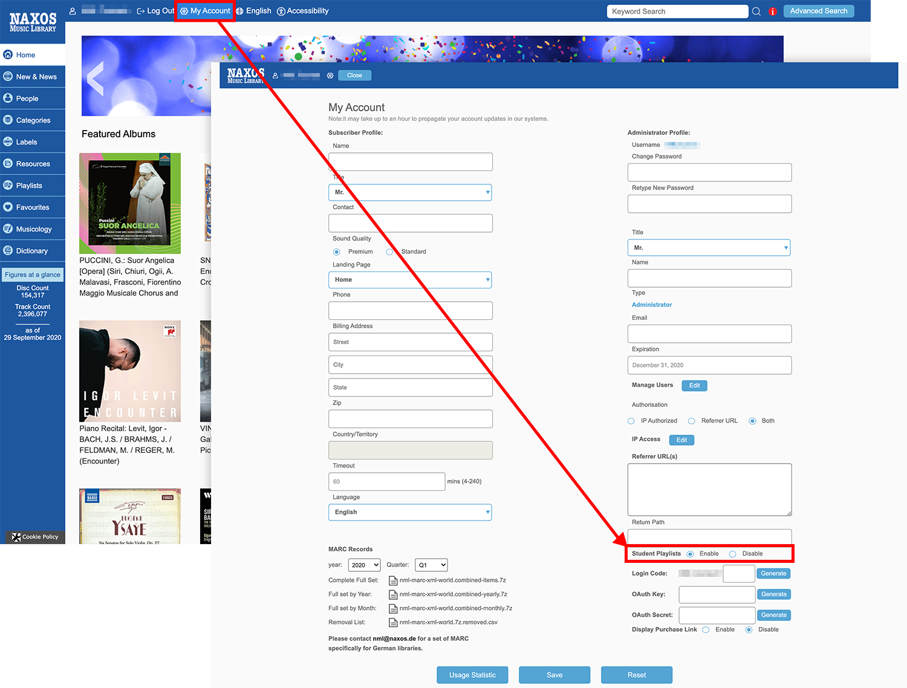Disable Student Playlists
The image size is (907, 688).
point(732,554)
